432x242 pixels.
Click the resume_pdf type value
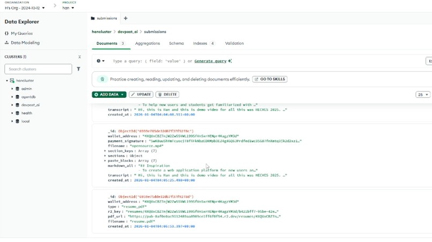tap(134, 207)
